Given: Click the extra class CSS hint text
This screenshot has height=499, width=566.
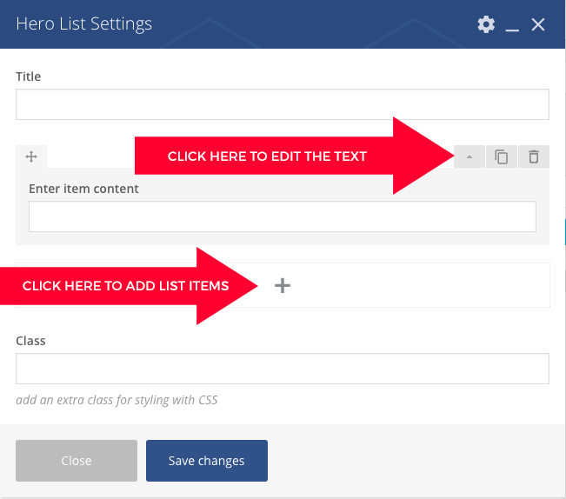Looking at the screenshot, I should 117,400.
